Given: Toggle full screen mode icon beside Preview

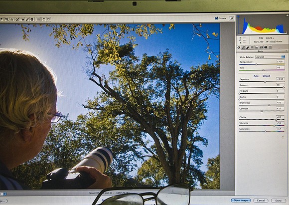Looking at the screenshot, I should 231,18.
